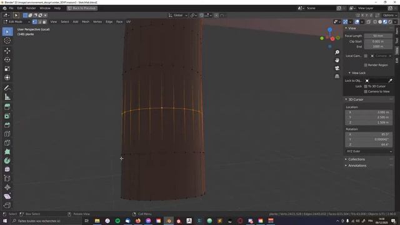
Task: Open the UV menu
Action: 128,22
